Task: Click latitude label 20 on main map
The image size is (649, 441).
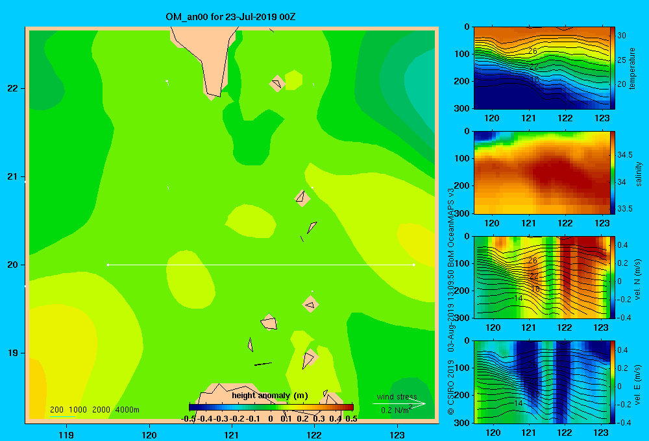Action: [13, 265]
